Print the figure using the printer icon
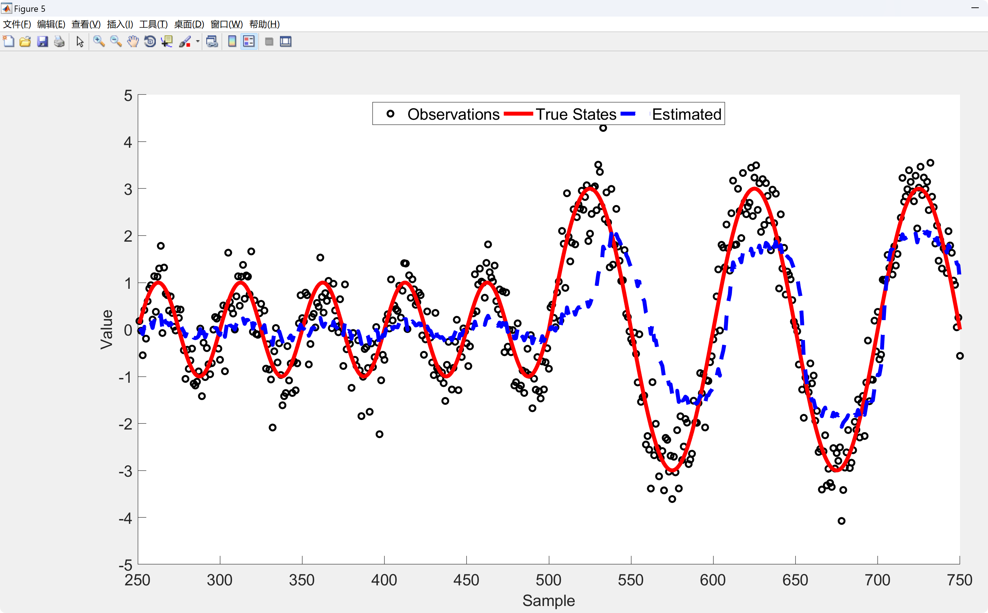 pos(59,41)
